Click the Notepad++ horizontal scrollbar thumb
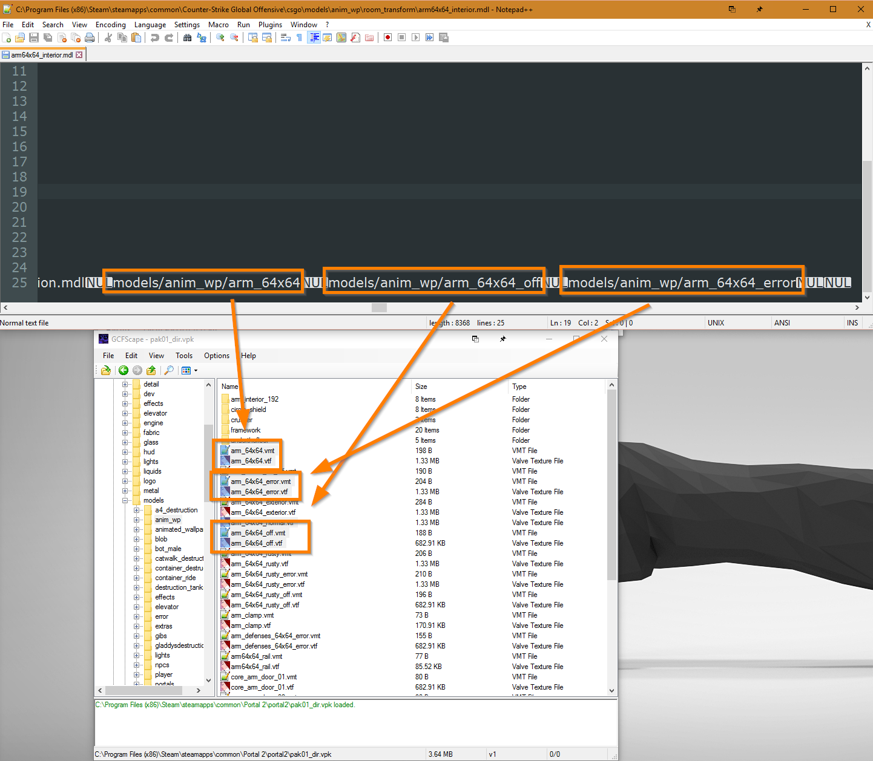873x761 pixels. 379,307
